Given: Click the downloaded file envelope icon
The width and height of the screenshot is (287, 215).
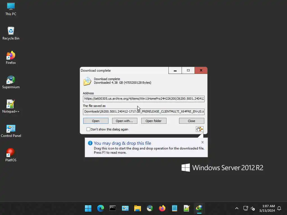Looking at the screenshot, I should pyautogui.click(x=87, y=81).
